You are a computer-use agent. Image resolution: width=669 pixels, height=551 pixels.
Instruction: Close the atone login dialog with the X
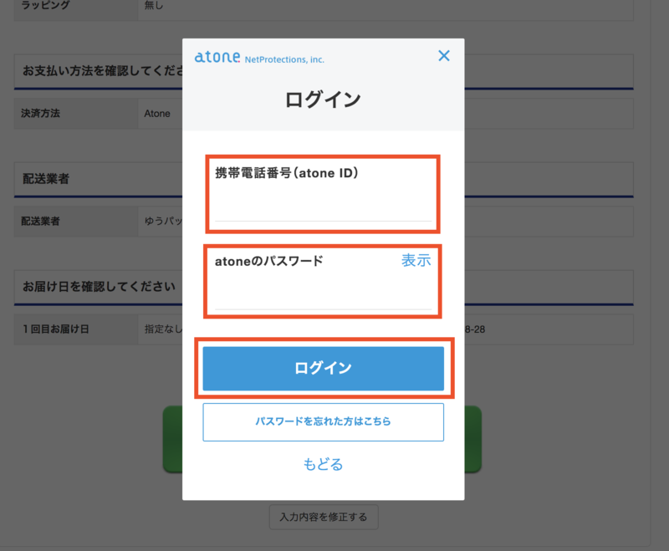444,56
